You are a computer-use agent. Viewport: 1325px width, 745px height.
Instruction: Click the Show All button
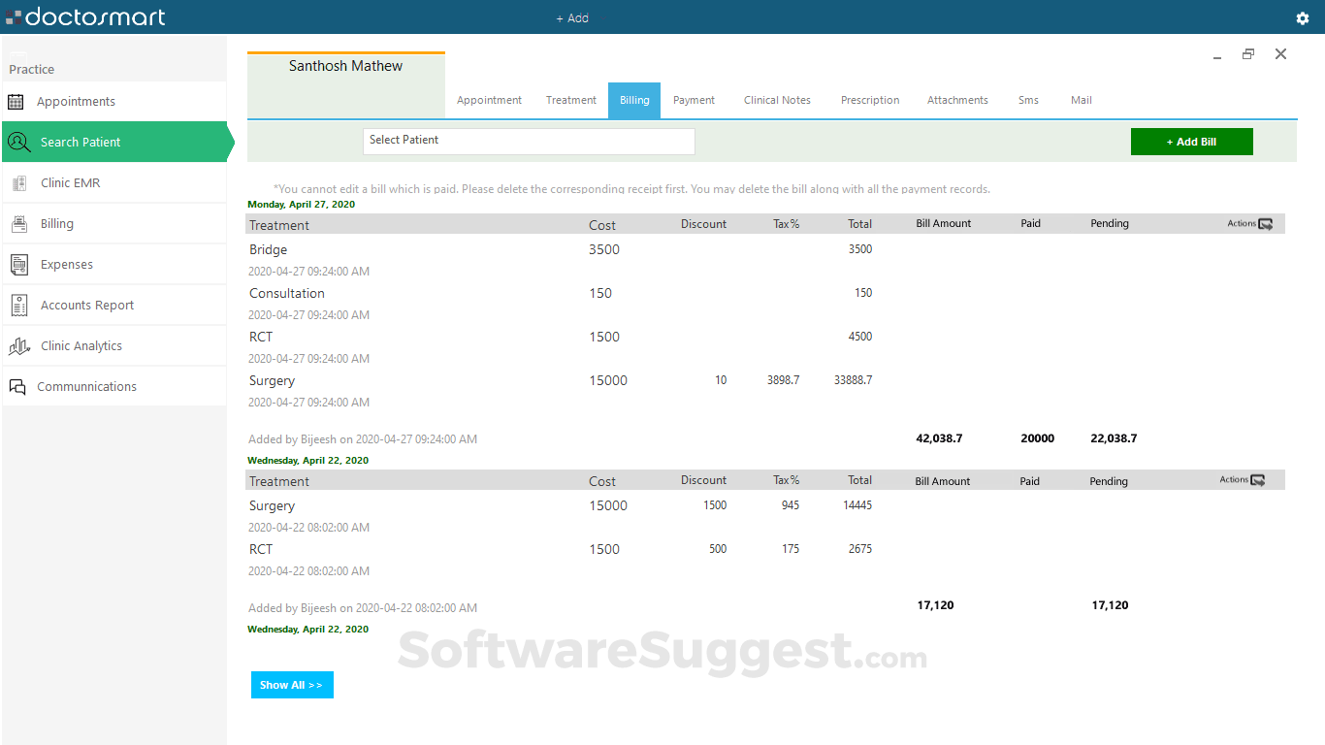coord(292,685)
